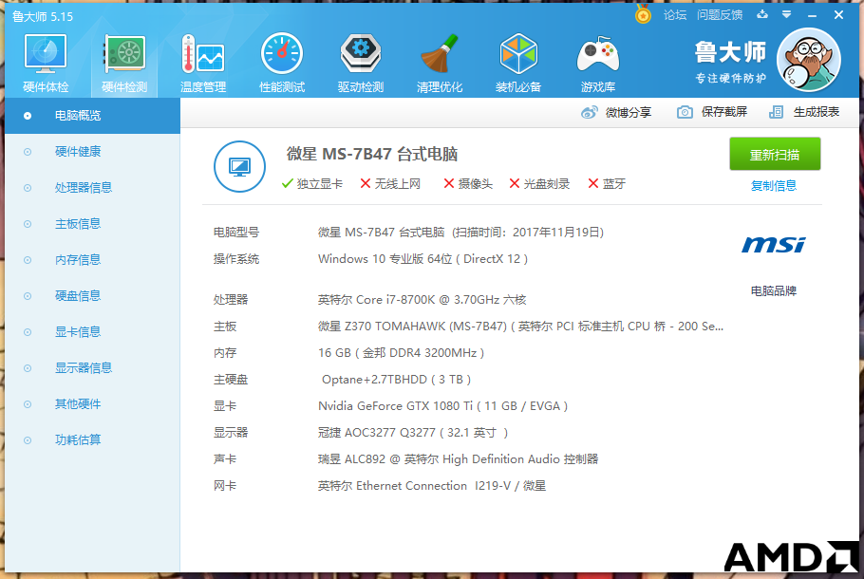
Task: Click the 微星 MS-7B47 台式电脑 heading
Action: 372,154
